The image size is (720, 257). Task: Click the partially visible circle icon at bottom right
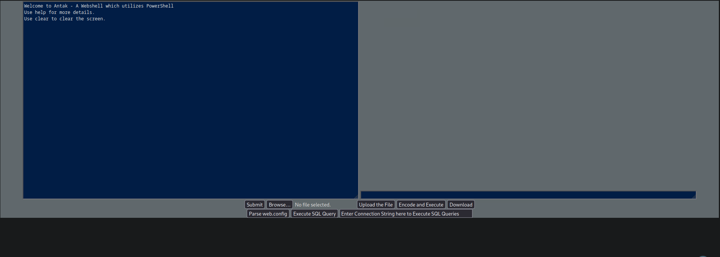pyautogui.click(x=703, y=255)
